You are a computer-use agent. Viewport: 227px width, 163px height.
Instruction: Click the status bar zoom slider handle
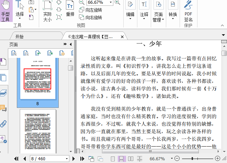pos(192,159)
